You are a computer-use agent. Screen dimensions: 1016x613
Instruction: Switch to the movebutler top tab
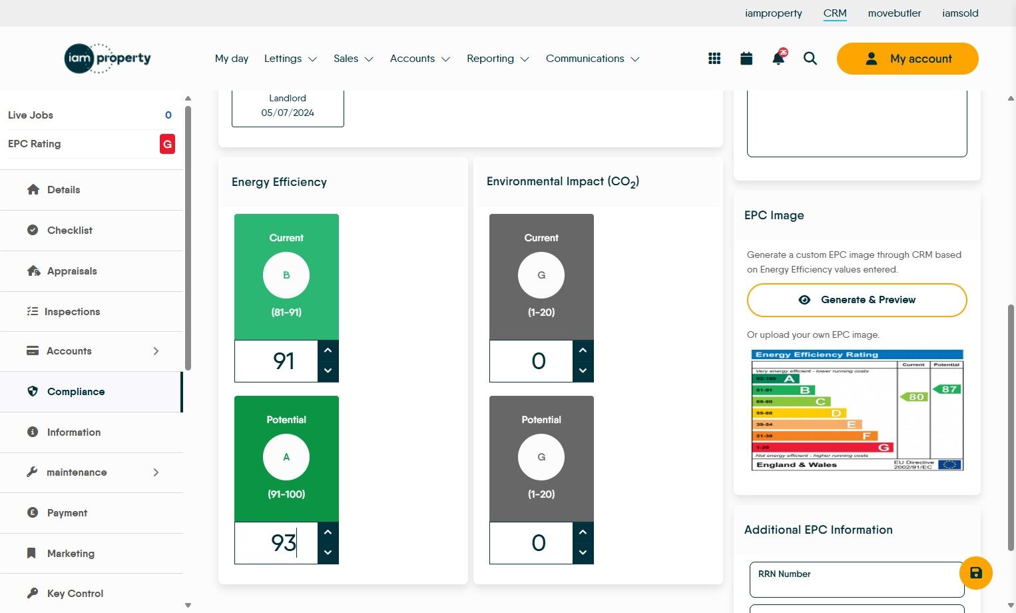pyautogui.click(x=894, y=13)
